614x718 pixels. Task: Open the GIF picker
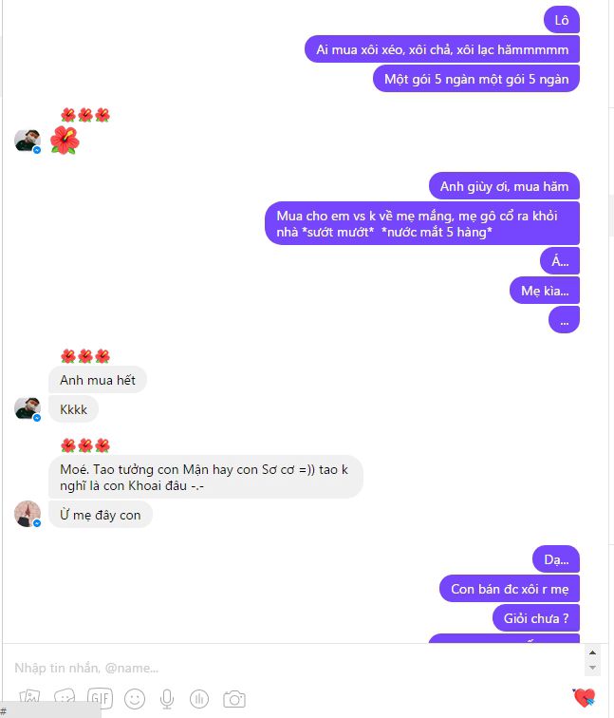tap(100, 699)
